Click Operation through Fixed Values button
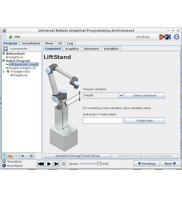 pos(78,156)
